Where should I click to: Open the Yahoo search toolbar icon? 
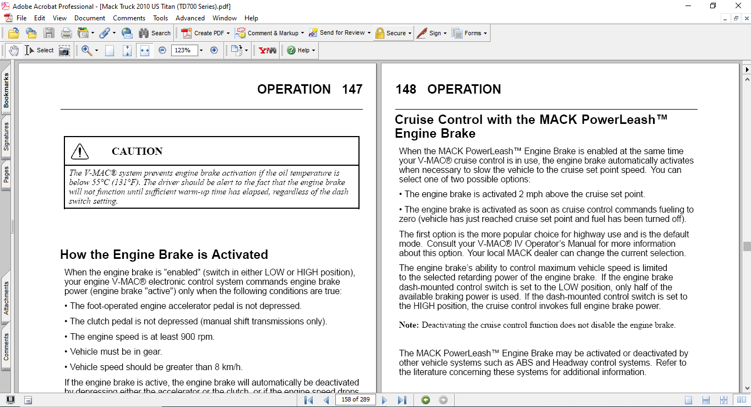268,50
